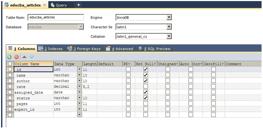Select the assigned_date column name cell

click(x=34, y=92)
